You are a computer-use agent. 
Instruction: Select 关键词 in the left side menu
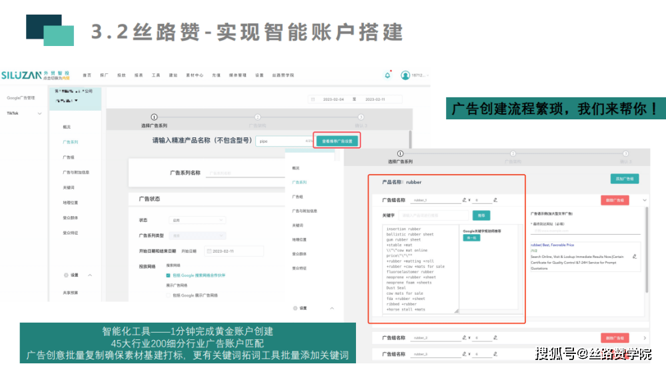point(69,187)
